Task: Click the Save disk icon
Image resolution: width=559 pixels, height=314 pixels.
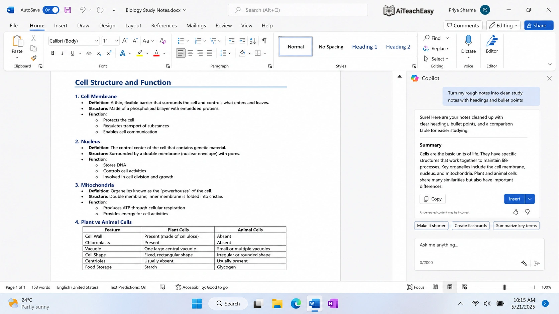Action: click(68, 10)
